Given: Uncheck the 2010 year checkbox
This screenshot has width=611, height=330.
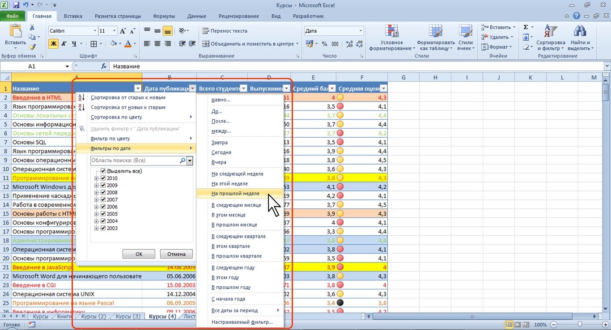Looking at the screenshot, I should [103, 178].
